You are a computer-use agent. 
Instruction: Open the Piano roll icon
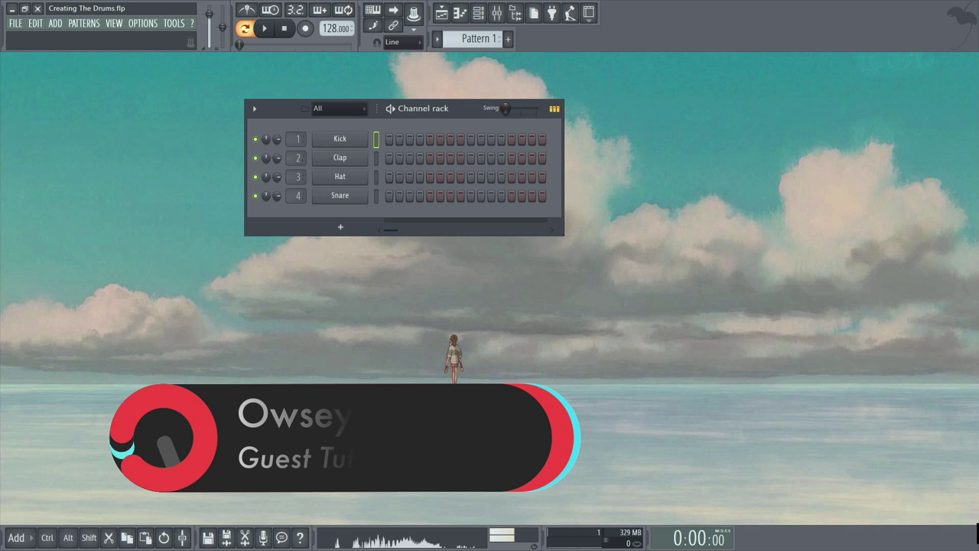[460, 13]
